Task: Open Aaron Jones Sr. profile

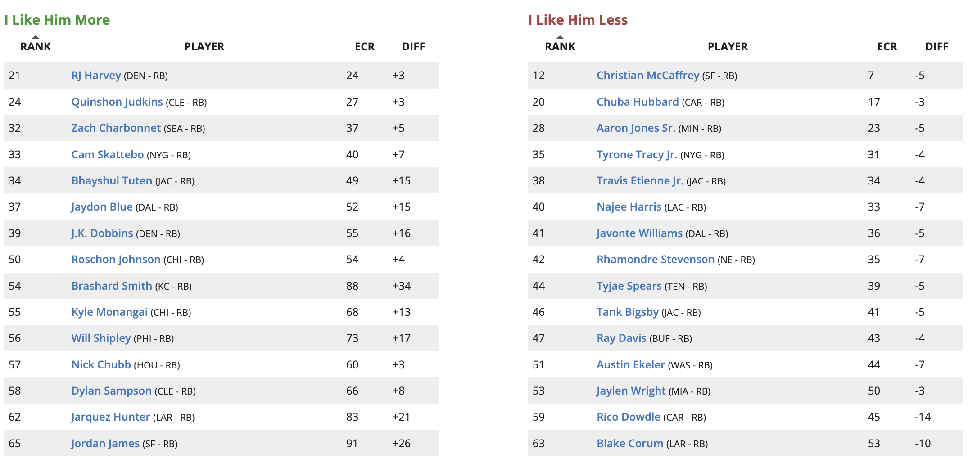Action: coord(636,128)
